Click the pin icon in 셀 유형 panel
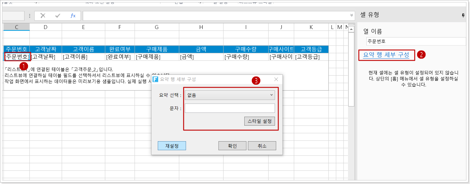The width and height of the screenshot is (470, 184). pos(463,16)
